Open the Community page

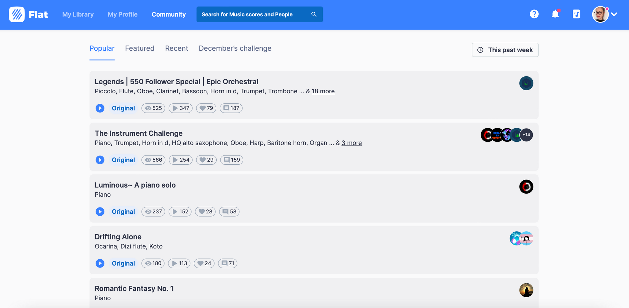169,14
